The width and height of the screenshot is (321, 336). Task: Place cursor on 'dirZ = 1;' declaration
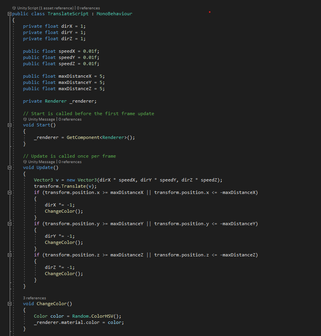(73, 39)
